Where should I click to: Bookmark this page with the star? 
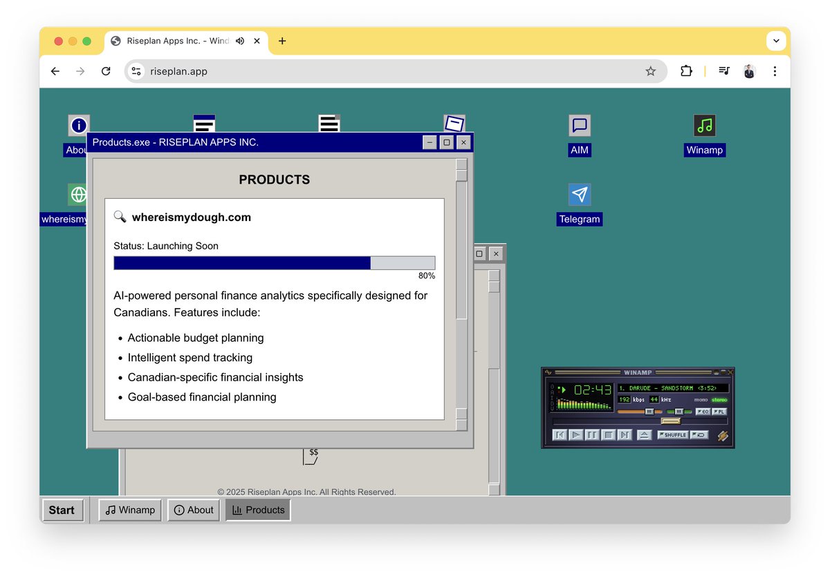click(650, 71)
